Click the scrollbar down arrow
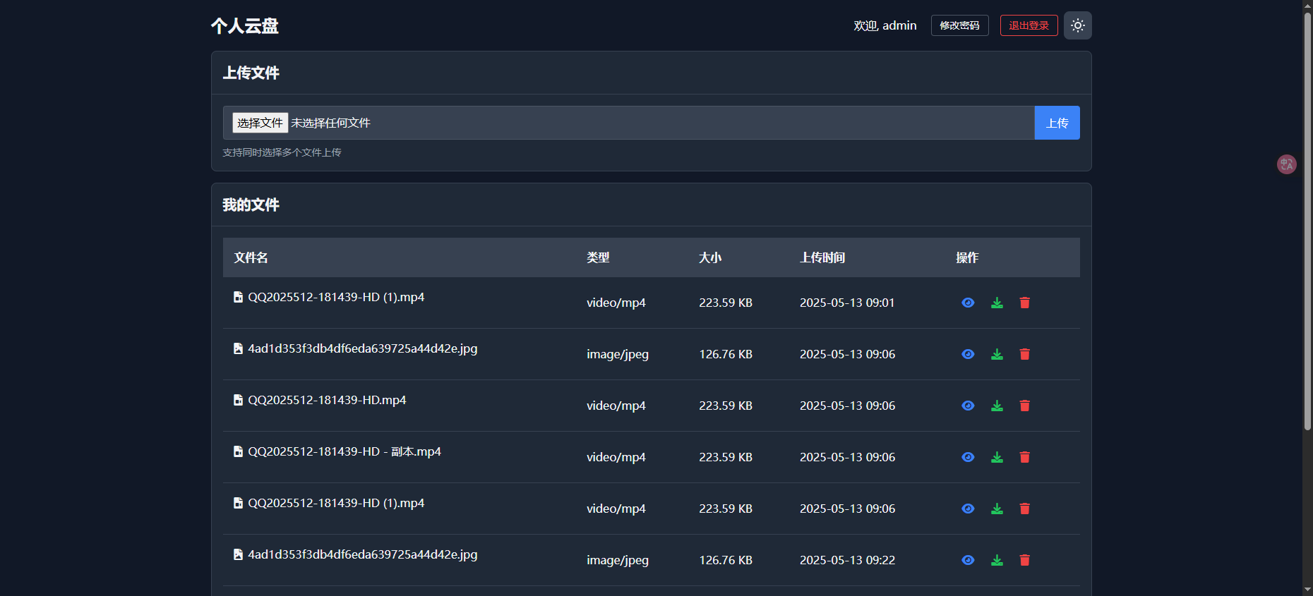Screen dimensions: 1313x596 point(1307,590)
